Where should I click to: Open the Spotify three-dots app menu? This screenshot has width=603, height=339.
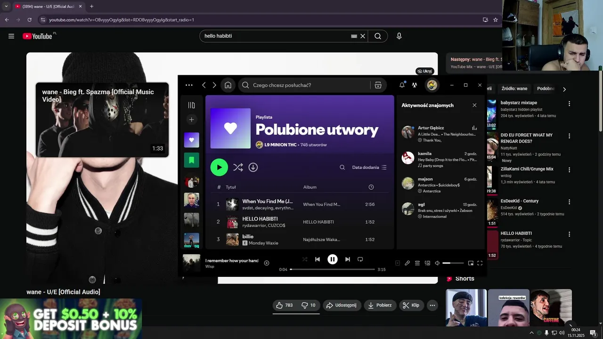[189, 85]
